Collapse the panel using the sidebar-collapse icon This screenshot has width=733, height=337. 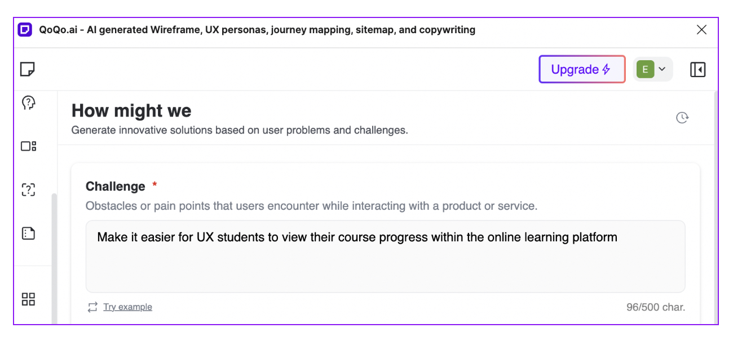click(697, 69)
